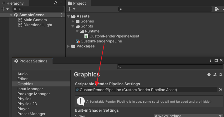Click the Project create plus button

[69, 9]
